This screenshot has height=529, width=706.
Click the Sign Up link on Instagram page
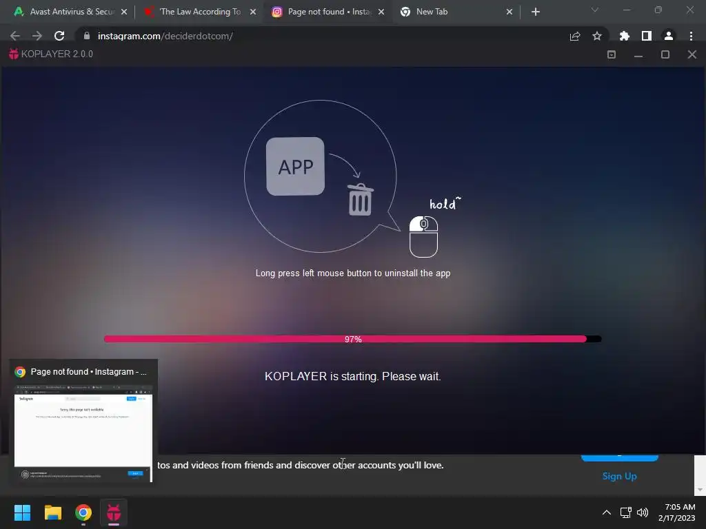point(620,476)
